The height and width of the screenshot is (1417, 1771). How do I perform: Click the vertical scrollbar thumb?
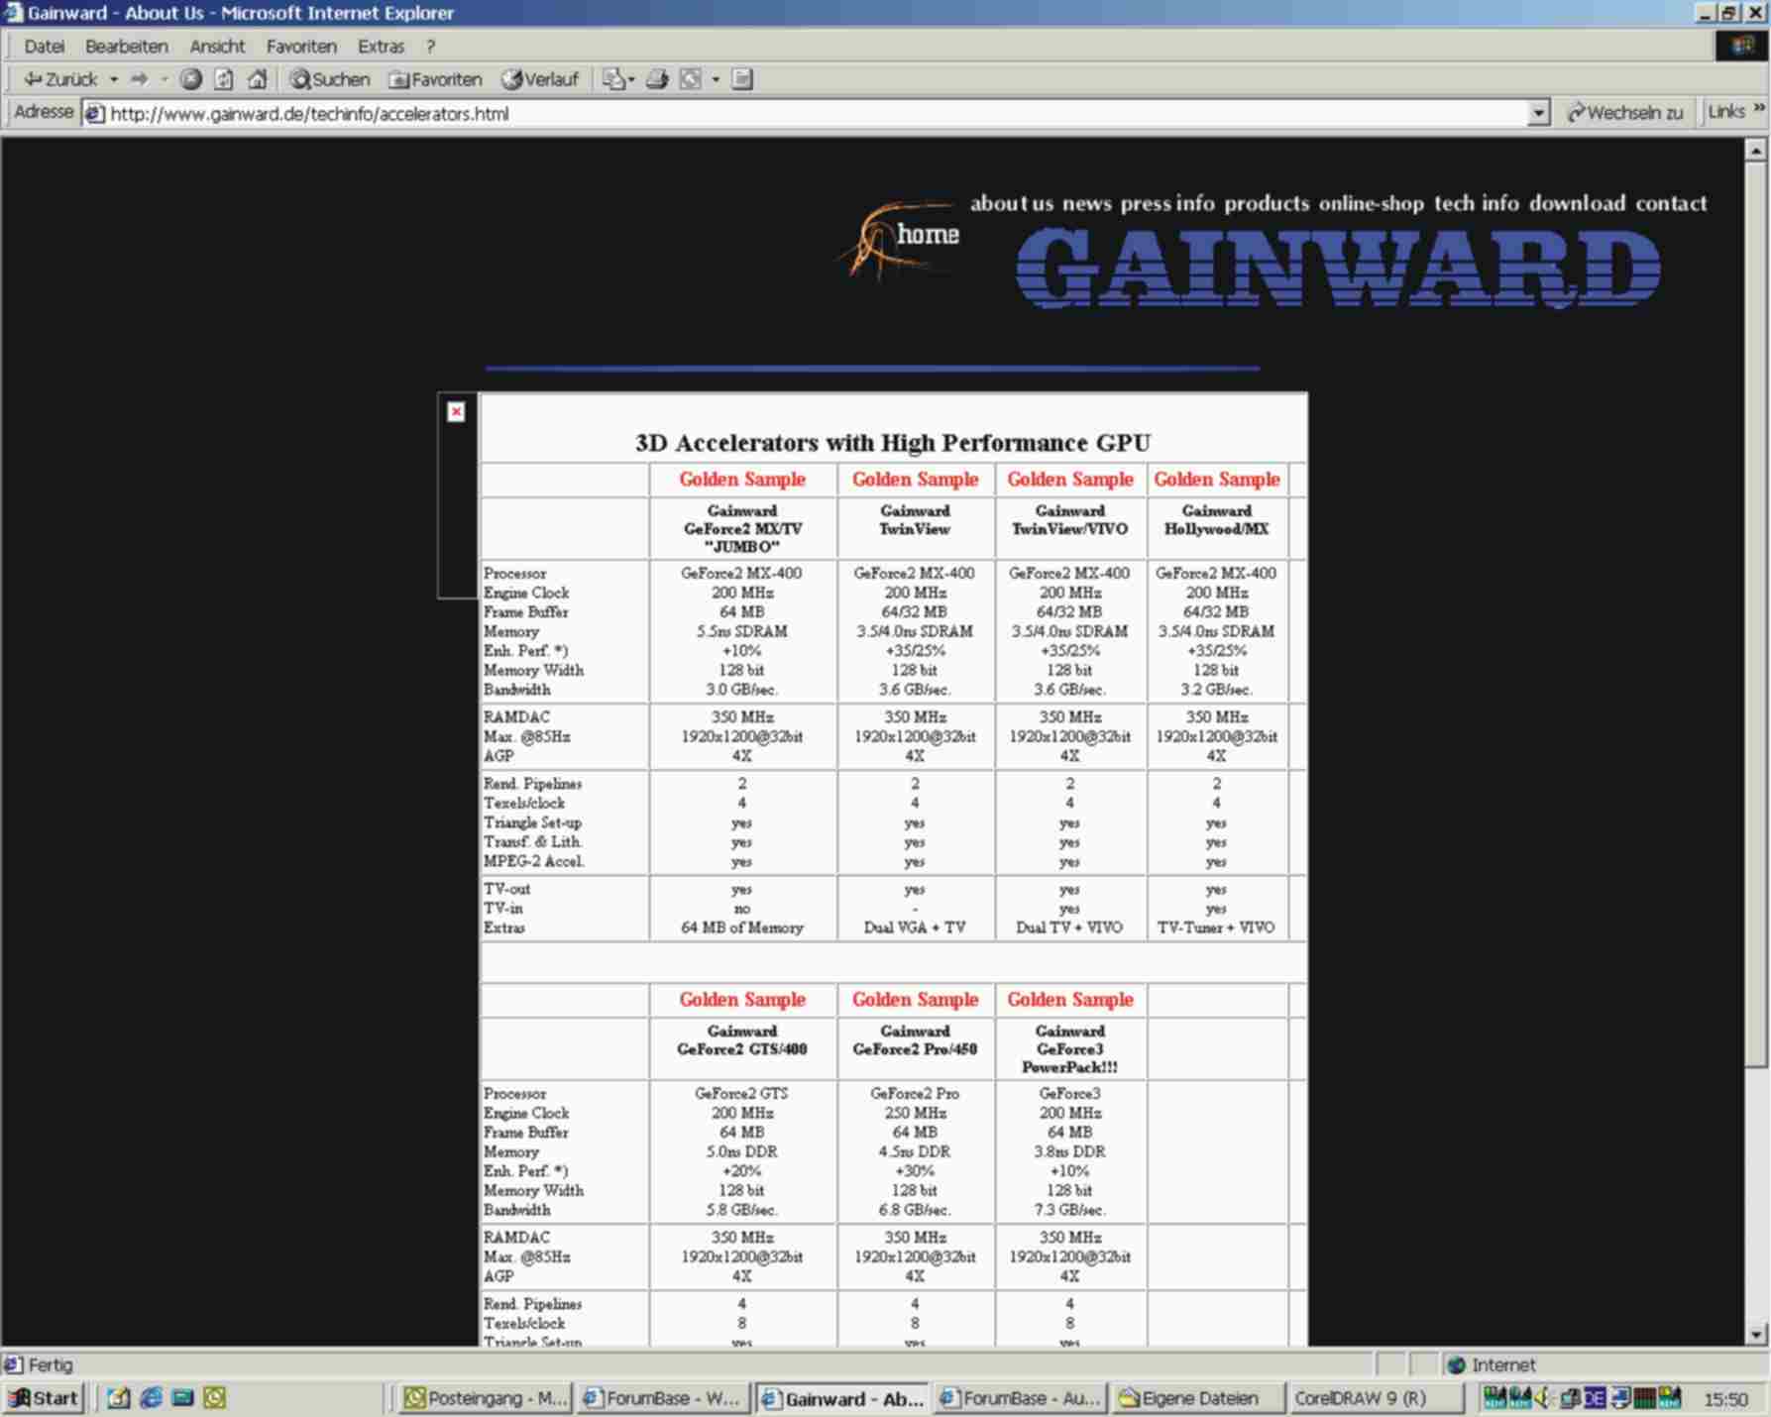(1755, 614)
